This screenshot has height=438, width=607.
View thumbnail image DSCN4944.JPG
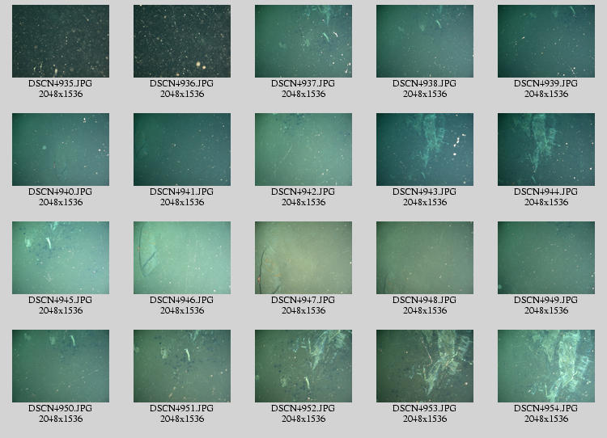pyautogui.click(x=546, y=150)
